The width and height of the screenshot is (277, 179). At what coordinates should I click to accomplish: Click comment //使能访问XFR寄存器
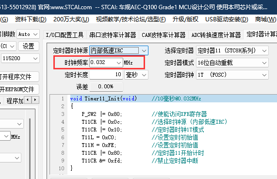pos(179,114)
